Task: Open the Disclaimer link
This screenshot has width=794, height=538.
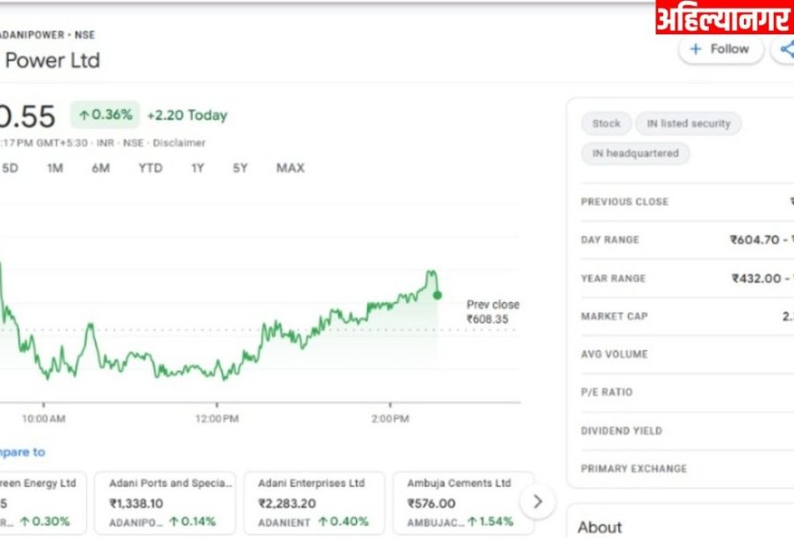Action: [x=180, y=142]
